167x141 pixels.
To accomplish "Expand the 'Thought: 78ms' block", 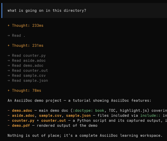I will (x=24, y=90).
